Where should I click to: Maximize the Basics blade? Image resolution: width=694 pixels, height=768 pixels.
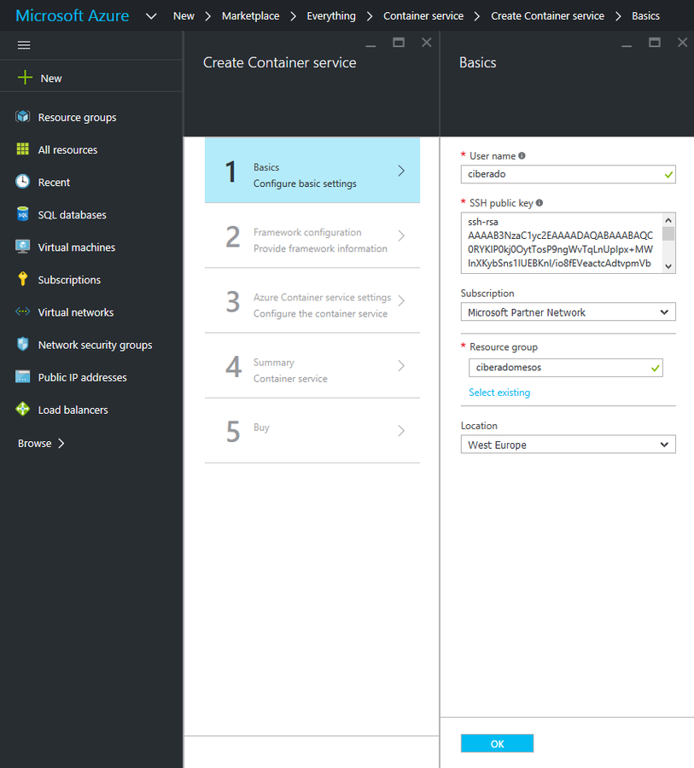pos(655,43)
